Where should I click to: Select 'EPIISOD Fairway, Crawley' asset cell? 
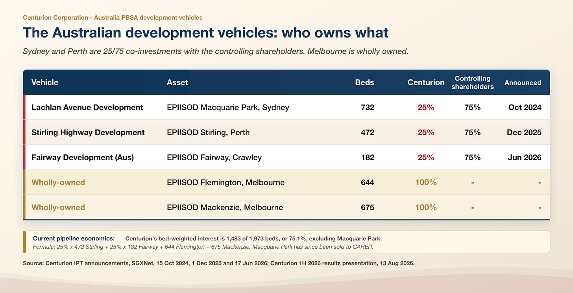pos(214,157)
